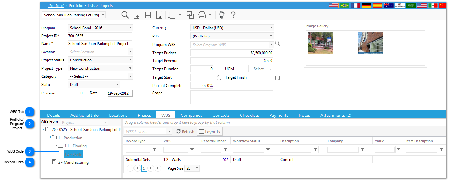Select the 2 - Manufacturing tree item

pyautogui.click(x=73, y=162)
